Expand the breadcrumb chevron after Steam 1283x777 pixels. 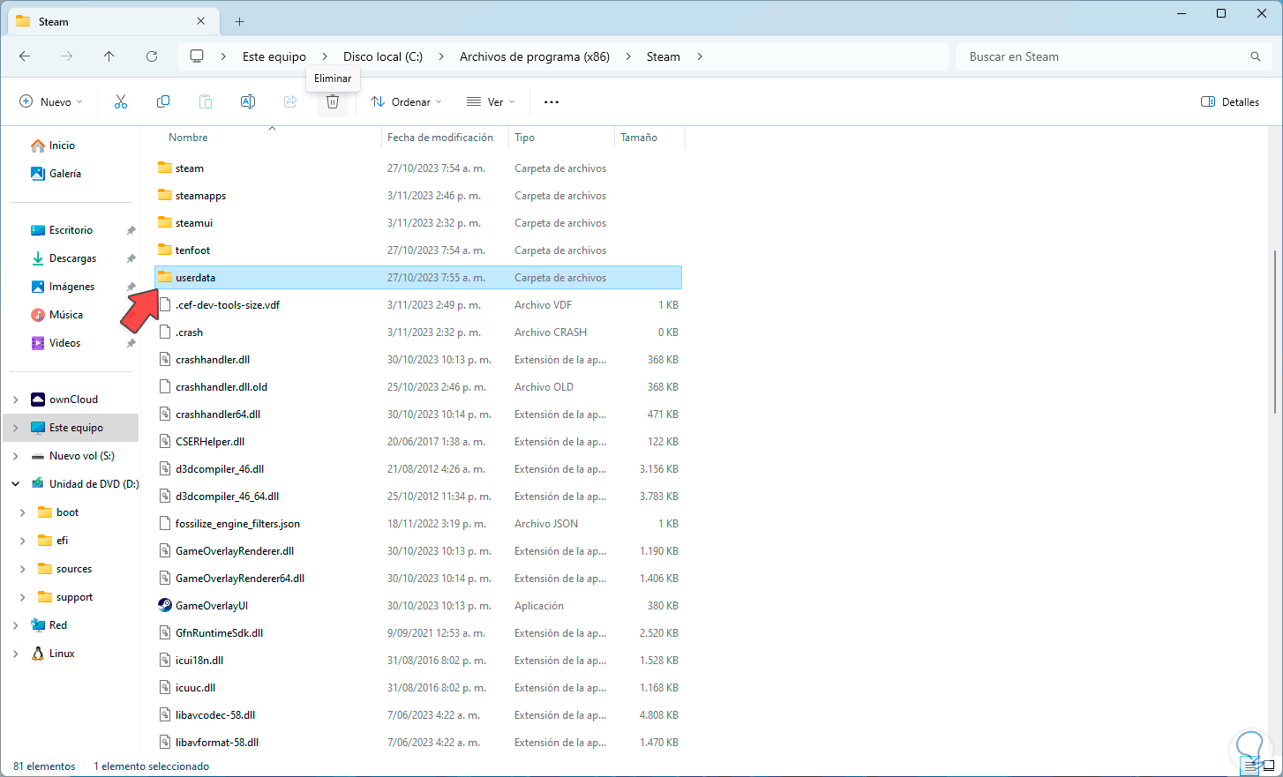click(x=700, y=56)
